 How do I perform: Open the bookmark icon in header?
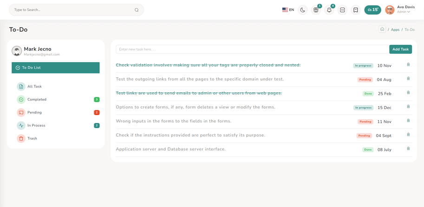click(x=355, y=10)
